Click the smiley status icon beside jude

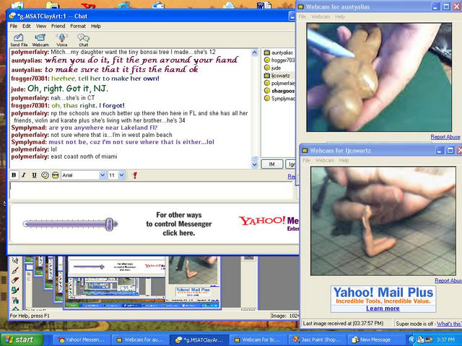click(x=267, y=68)
